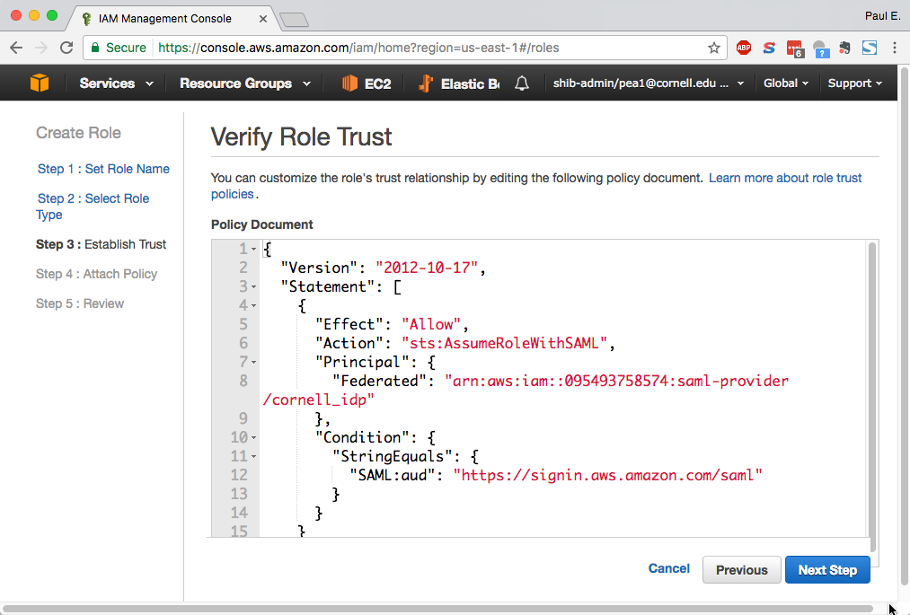Click the "SAML:aud" key text
The height and width of the screenshot is (615, 910).
tap(393, 475)
